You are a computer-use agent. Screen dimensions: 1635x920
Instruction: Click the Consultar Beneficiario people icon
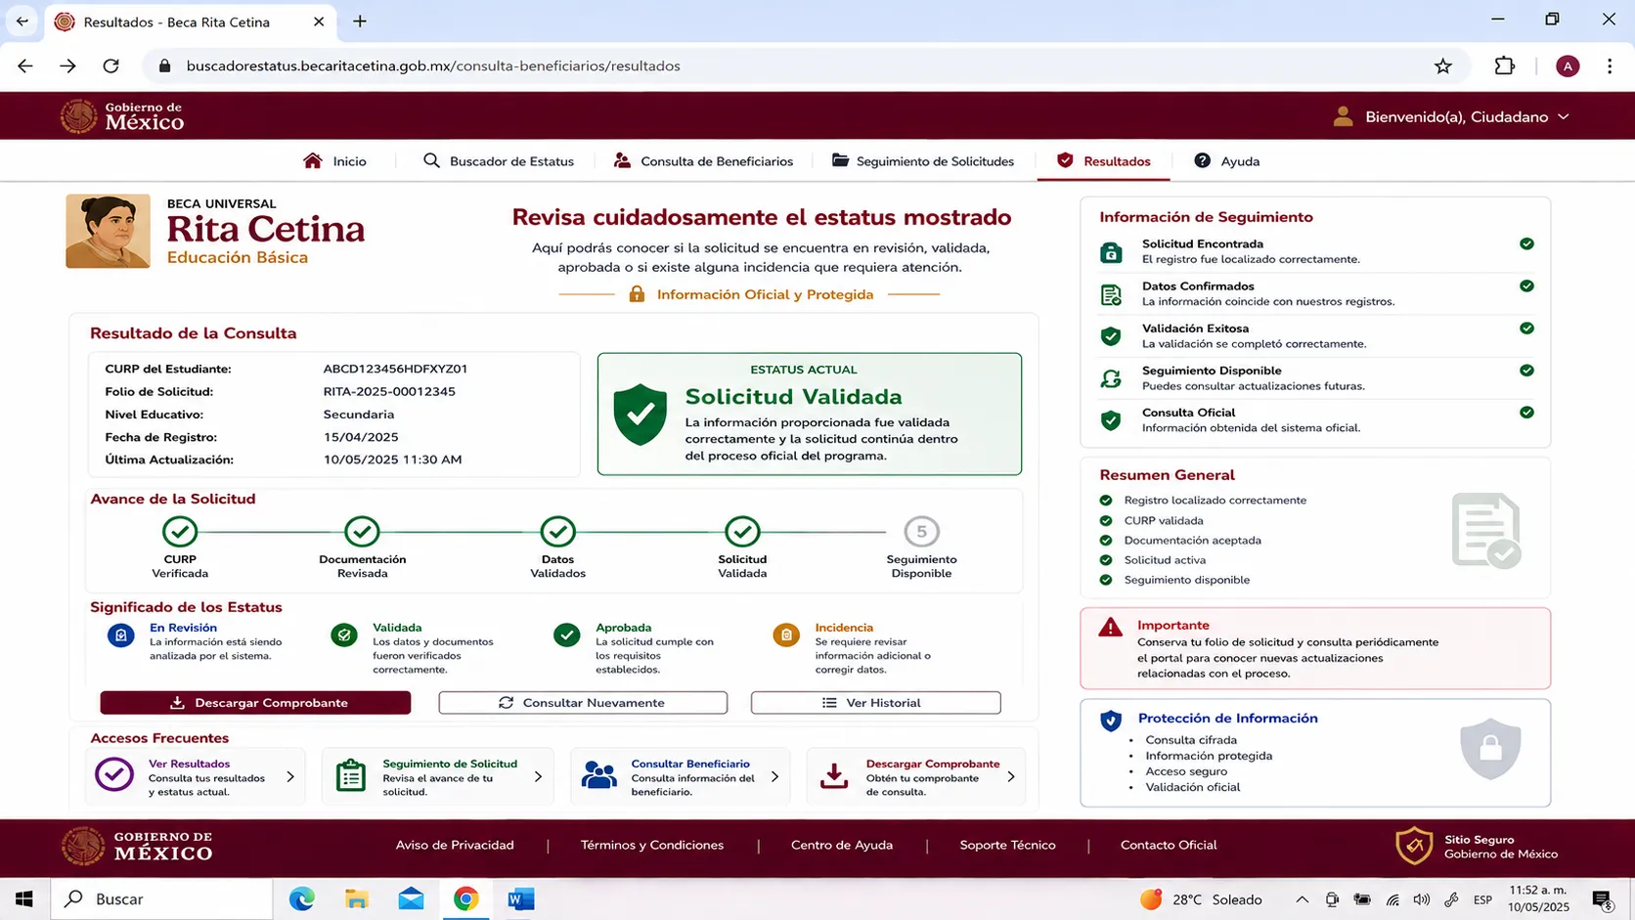pos(599,775)
